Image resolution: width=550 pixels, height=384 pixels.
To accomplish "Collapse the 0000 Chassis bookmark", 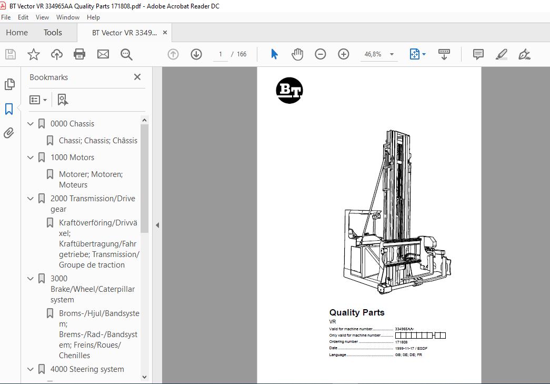I will pyautogui.click(x=31, y=124).
